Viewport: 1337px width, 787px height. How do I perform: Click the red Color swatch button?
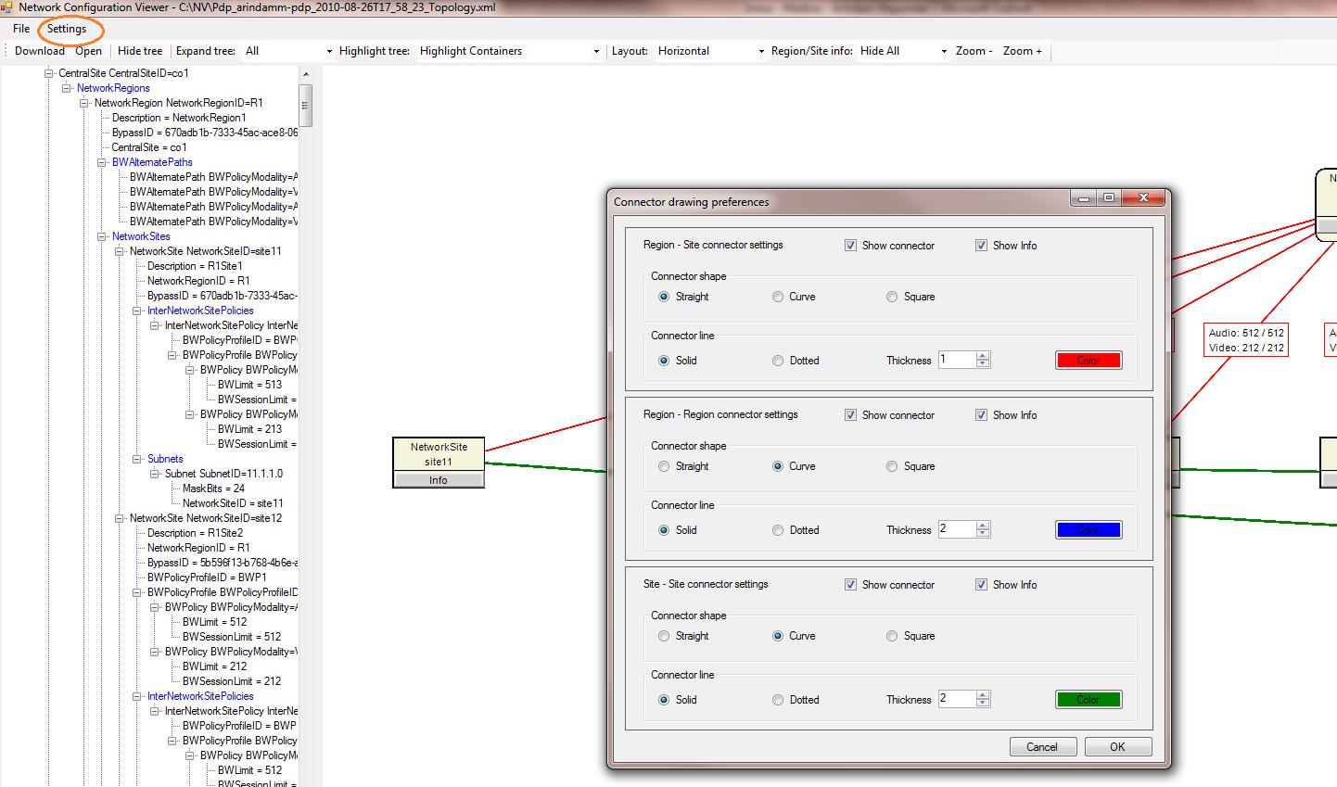[1089, 361]
